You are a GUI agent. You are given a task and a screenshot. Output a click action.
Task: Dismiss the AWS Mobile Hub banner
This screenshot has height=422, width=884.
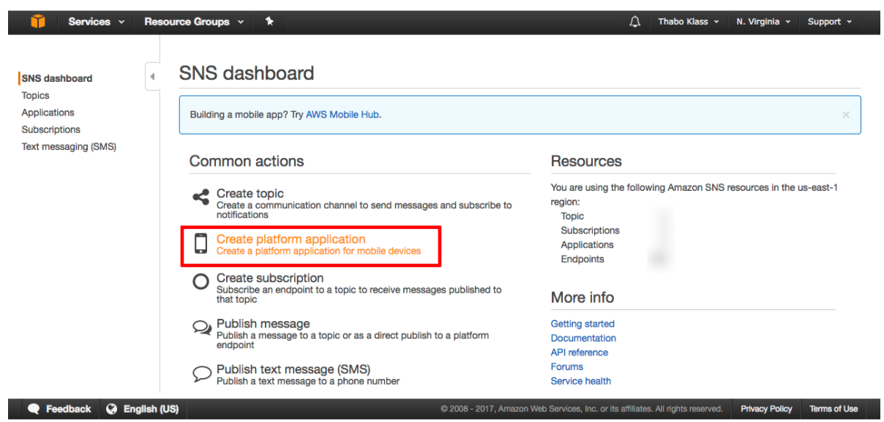tap(846, 115)
